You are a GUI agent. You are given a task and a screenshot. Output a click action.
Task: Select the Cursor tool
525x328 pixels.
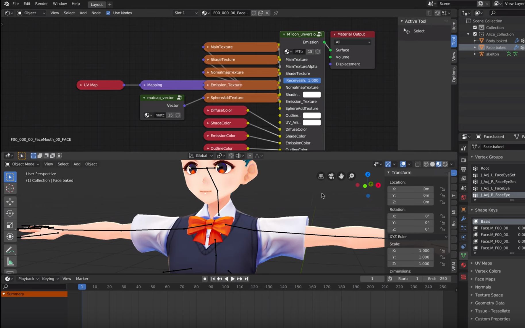[10, 188]
